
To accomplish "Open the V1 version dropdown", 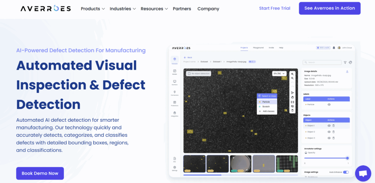I will pyautogui.click(x=252, y=62).
